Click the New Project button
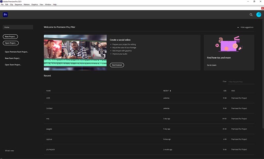This screenshot has height=159, width=264. coord(10,37)
